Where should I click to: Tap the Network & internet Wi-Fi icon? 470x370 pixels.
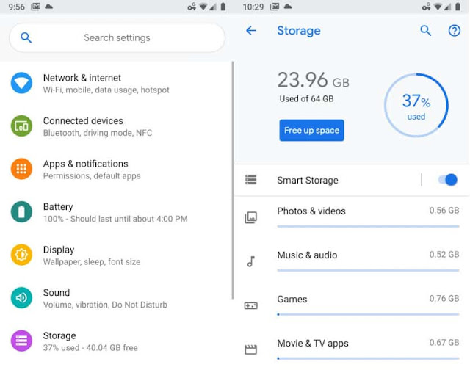click(21, 83)
